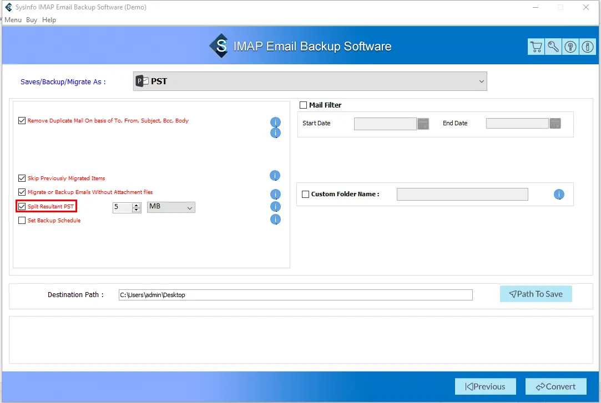Screen dimensions: 601x403
Task: Click the question mark help icon
Action: 570,47
